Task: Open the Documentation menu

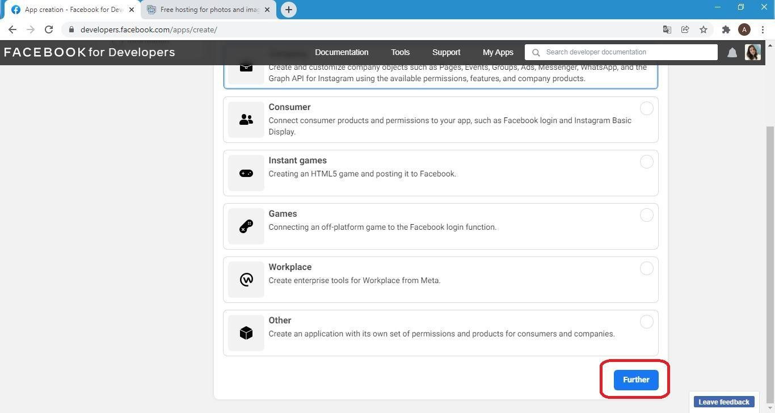Action: click(x=342, y=52)
